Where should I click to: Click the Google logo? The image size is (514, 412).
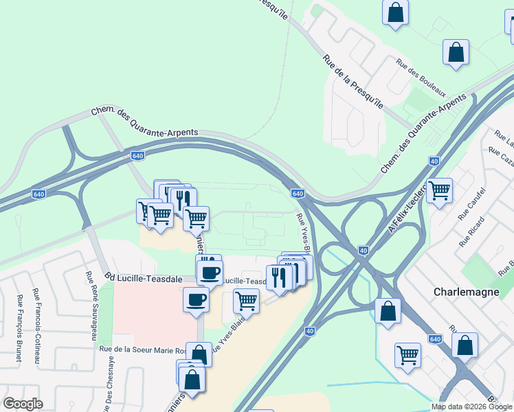tap(23, 404)
